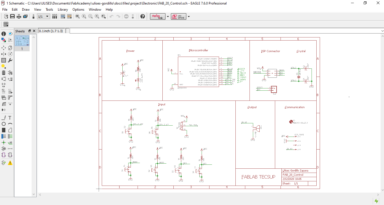384x205 pixels.
Task: Select the Info tool in the sidebar
Action: tap(4, 34)
